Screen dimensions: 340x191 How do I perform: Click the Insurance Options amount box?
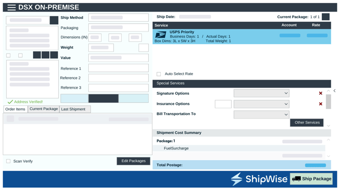pyautogui.click(x=223, y=104)
